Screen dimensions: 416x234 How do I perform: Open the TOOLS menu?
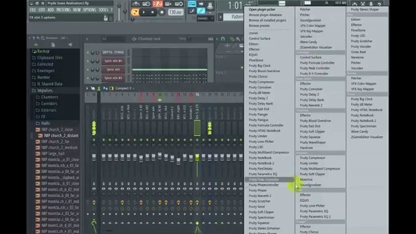(103, 10)
